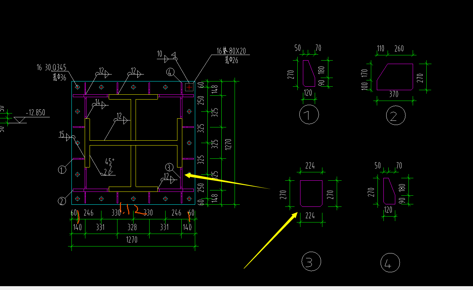The width and height of the screenshot is (473, 290).
Task: Select the -12.850 elevation label
Action: (x=35, y=113)
